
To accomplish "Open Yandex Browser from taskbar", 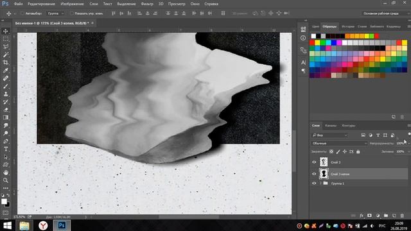I will tap(43, 225).
